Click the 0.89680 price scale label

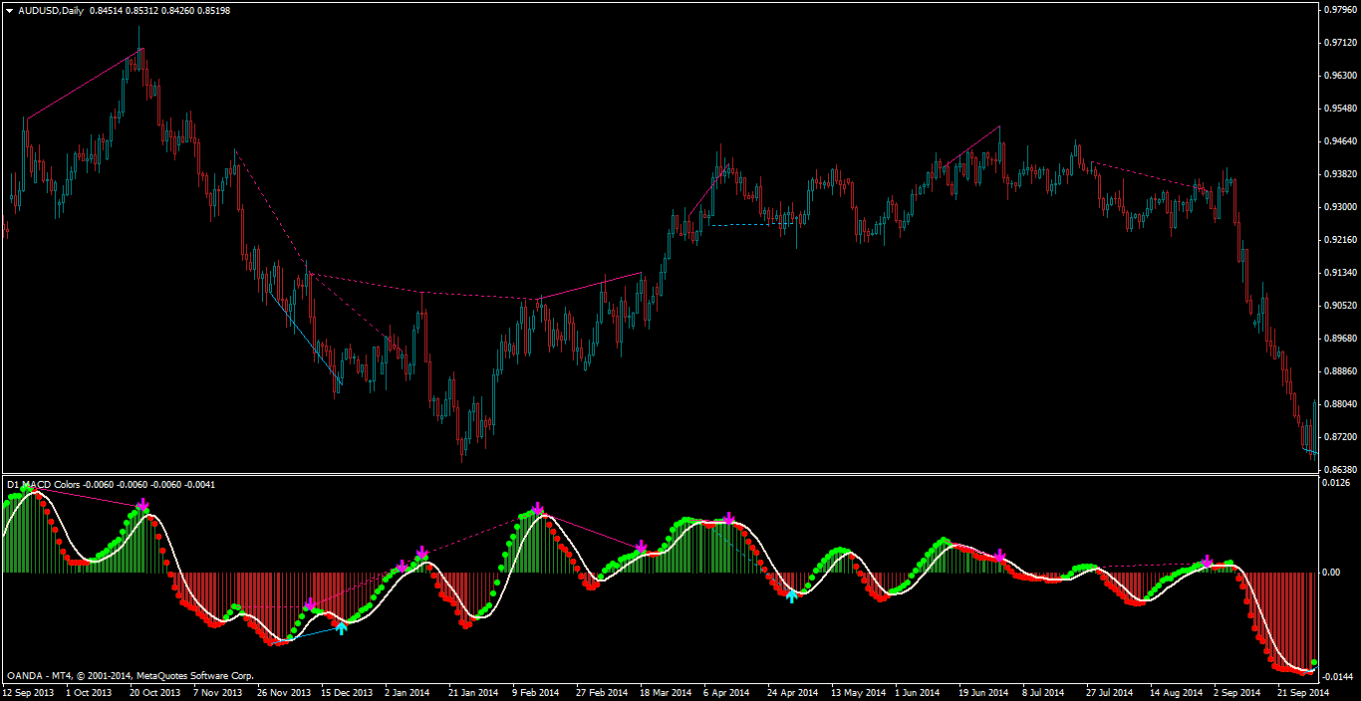click(1340, 339)
